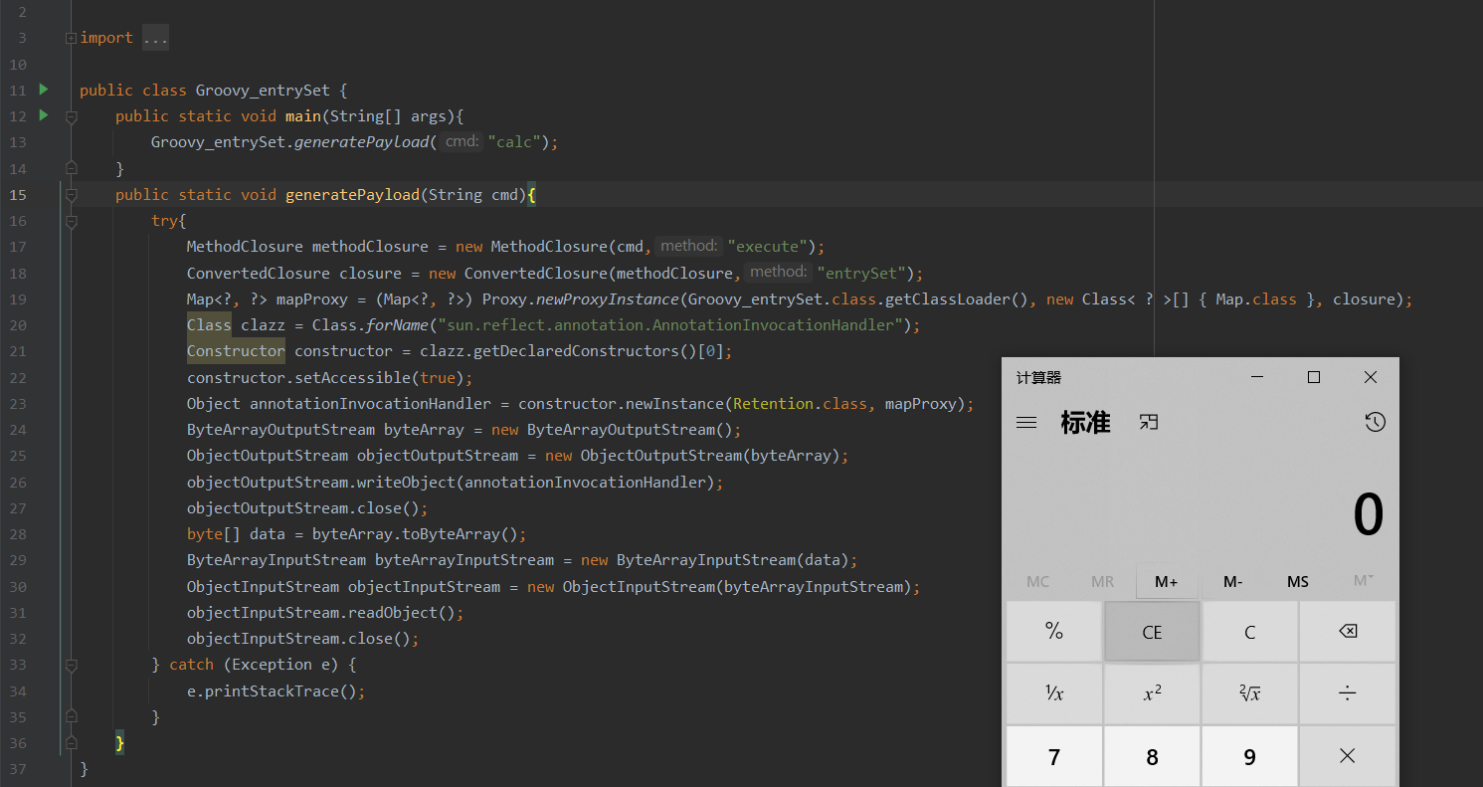Click line number 15 in gutter
Viewport: 1483px width, 787px height.
tap(18, 194)
